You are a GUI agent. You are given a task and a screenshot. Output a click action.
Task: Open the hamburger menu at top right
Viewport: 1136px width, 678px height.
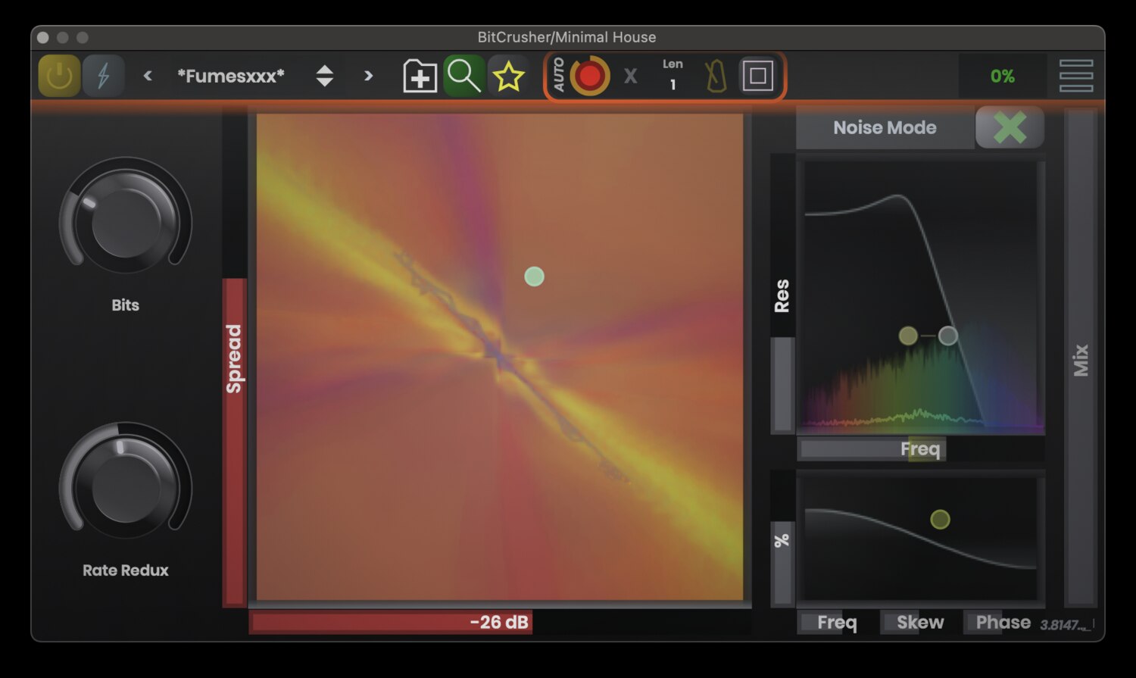1076,76
